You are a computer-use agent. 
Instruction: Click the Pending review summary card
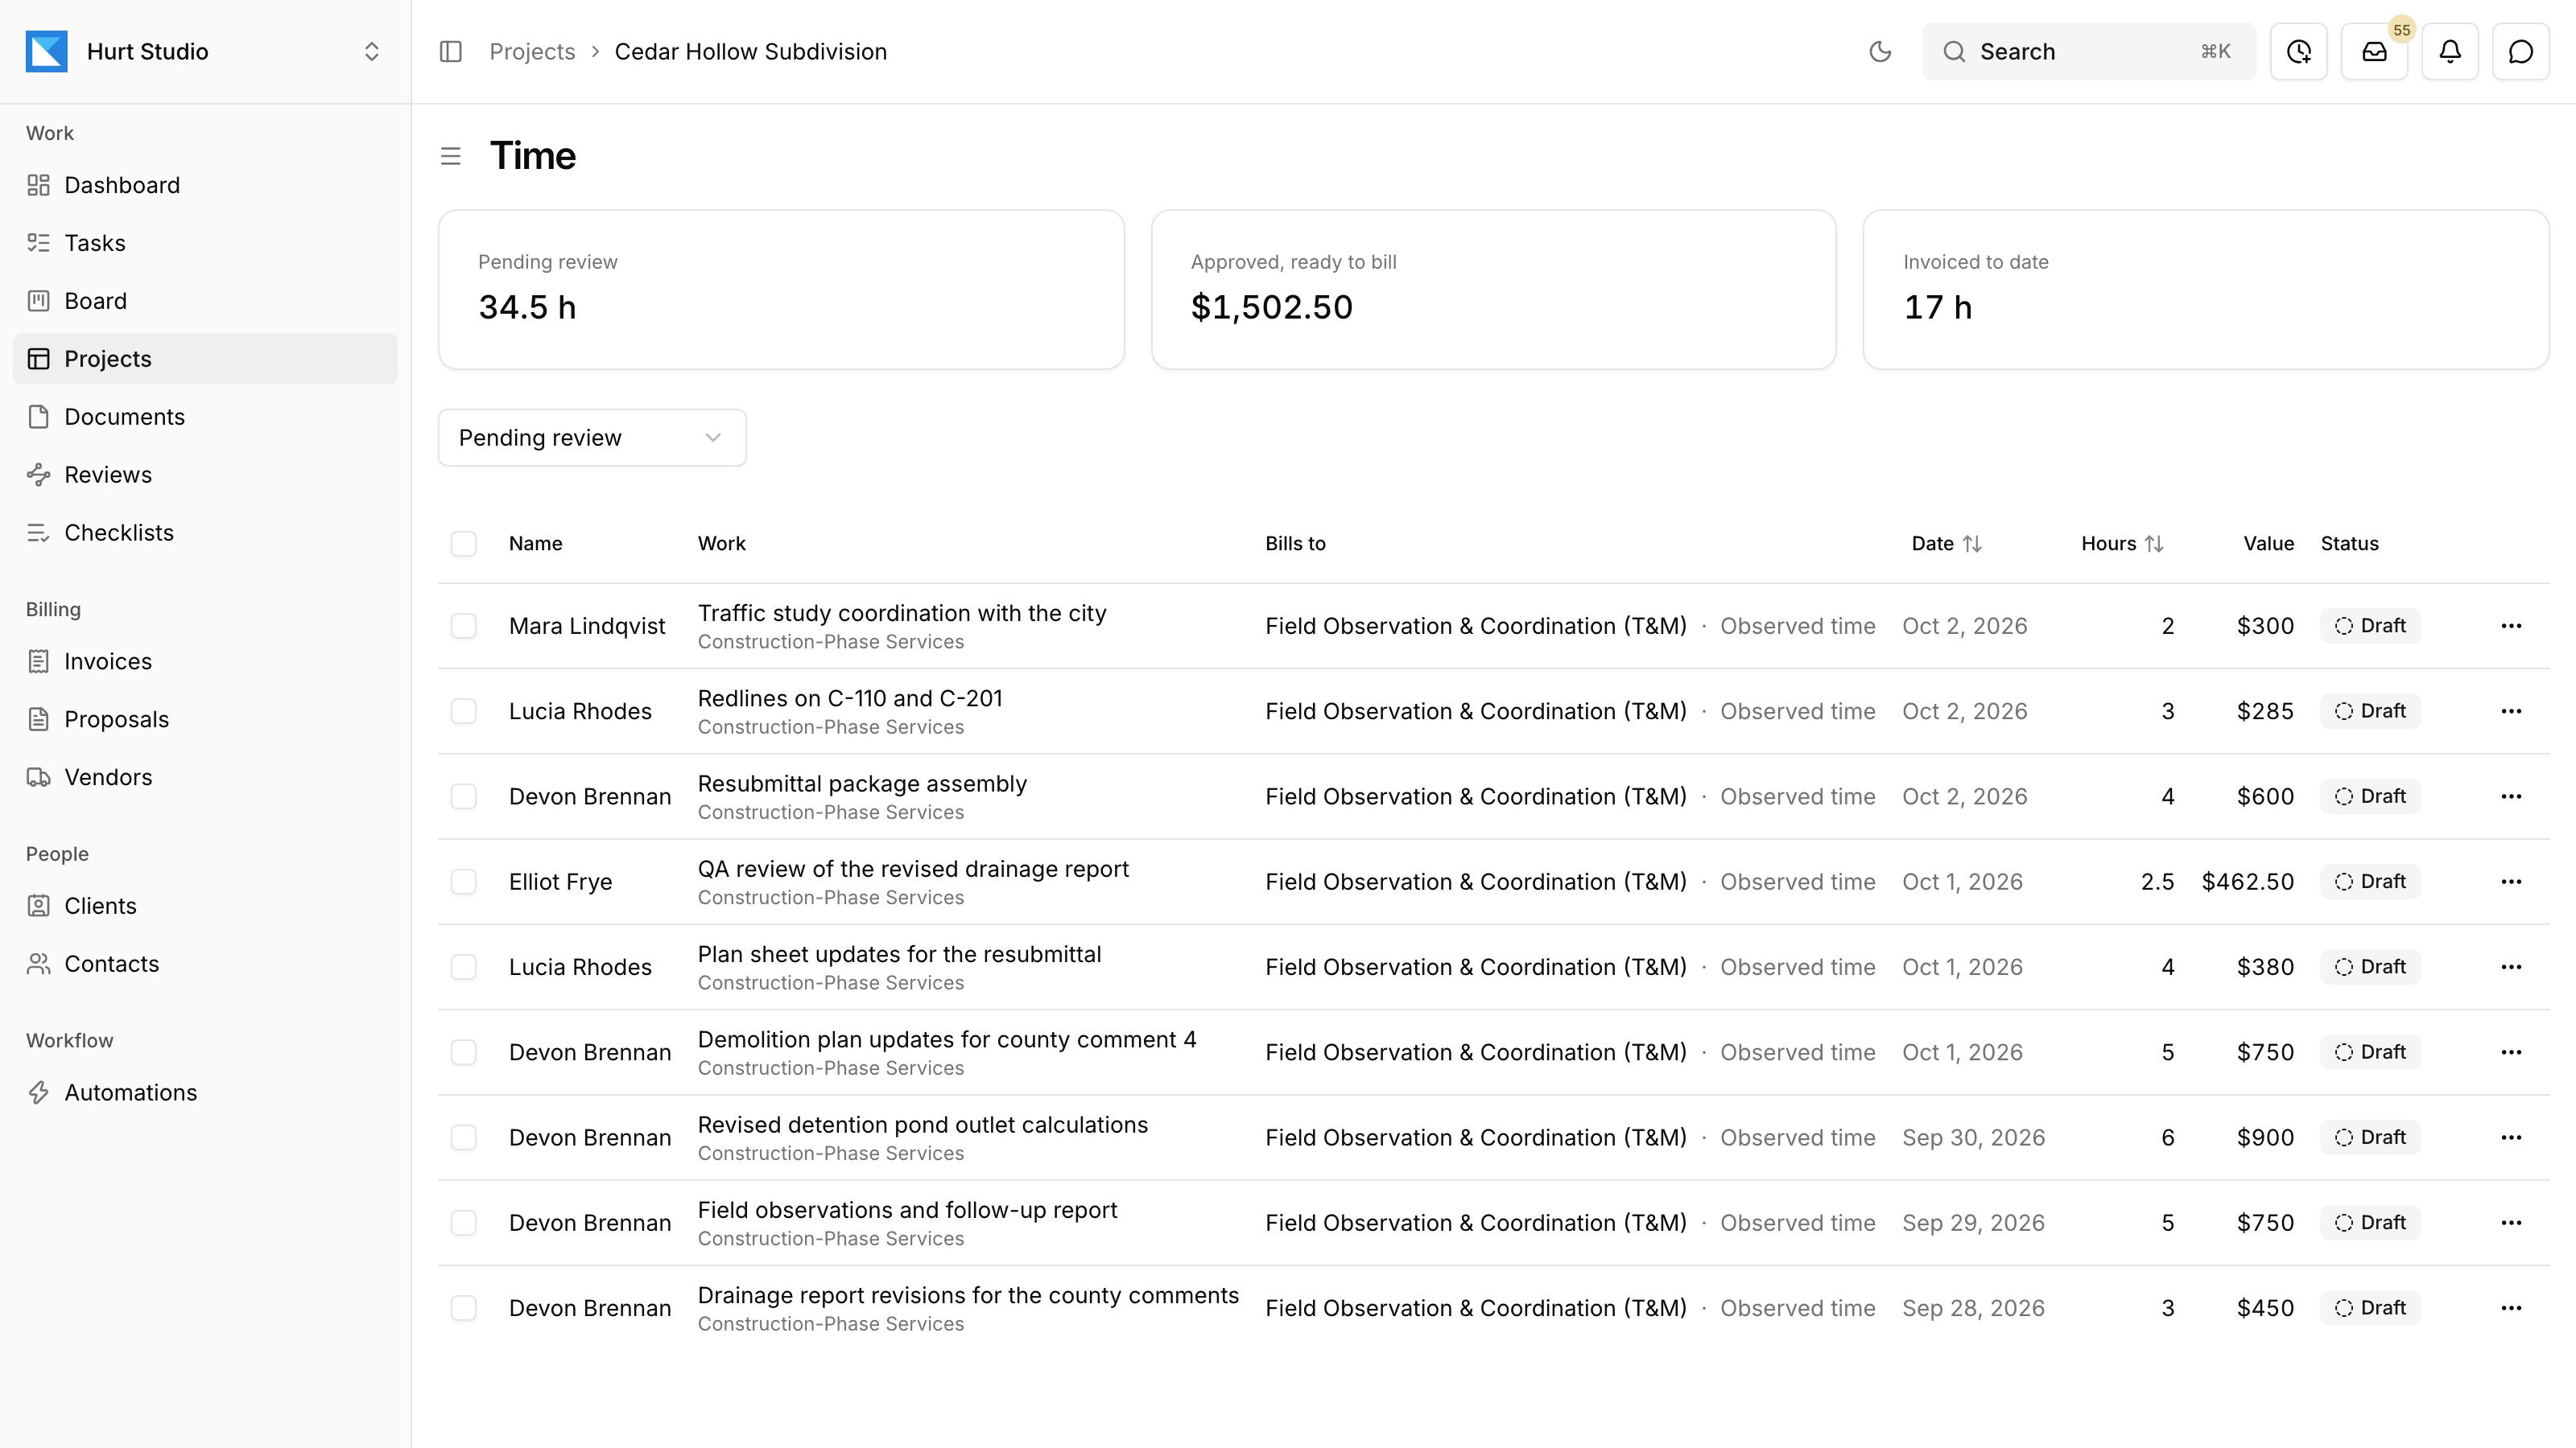(x=781, y=290)
